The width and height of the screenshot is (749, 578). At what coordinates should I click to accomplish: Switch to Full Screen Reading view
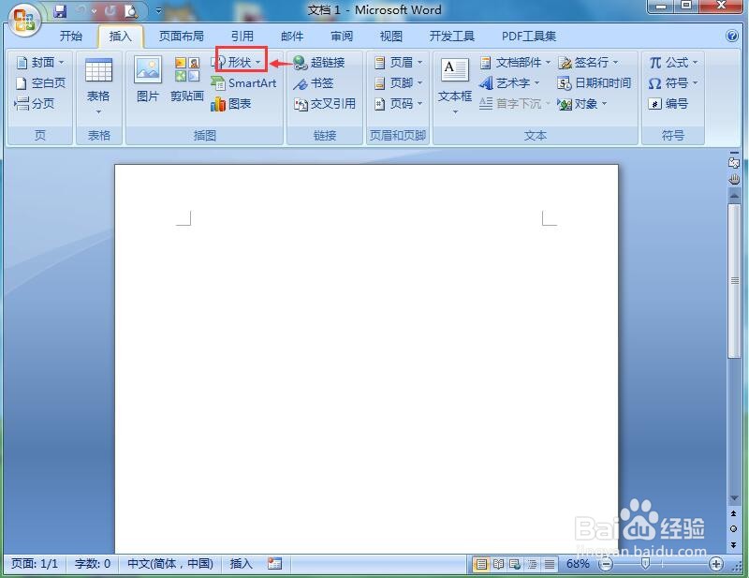pos(498,565)
